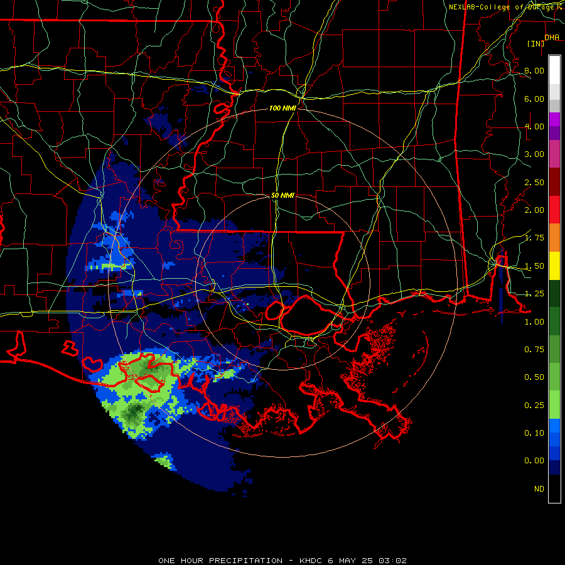Pick the dark red legend swatch
This screenshot has width=565, height=565.
(554, 182)
